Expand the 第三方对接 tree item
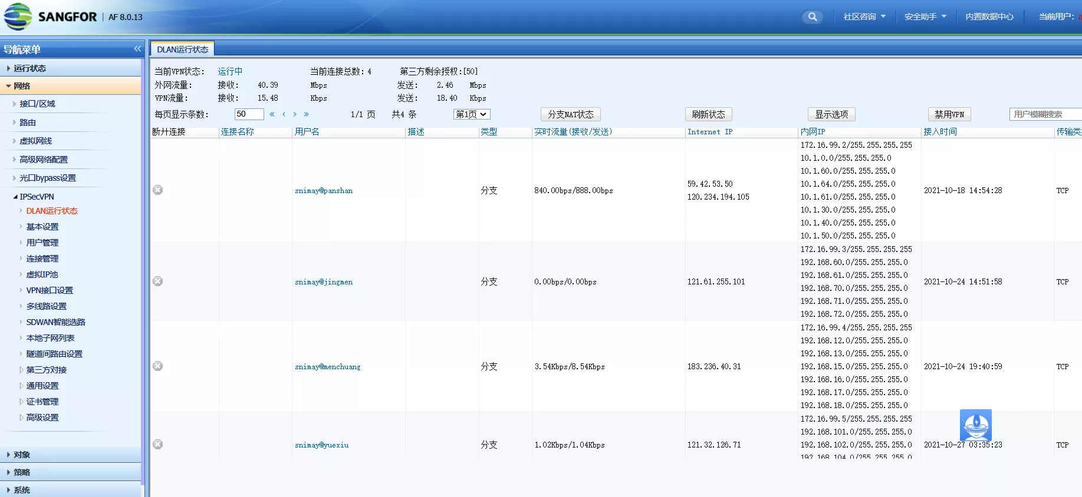 [x=46, y=370]
